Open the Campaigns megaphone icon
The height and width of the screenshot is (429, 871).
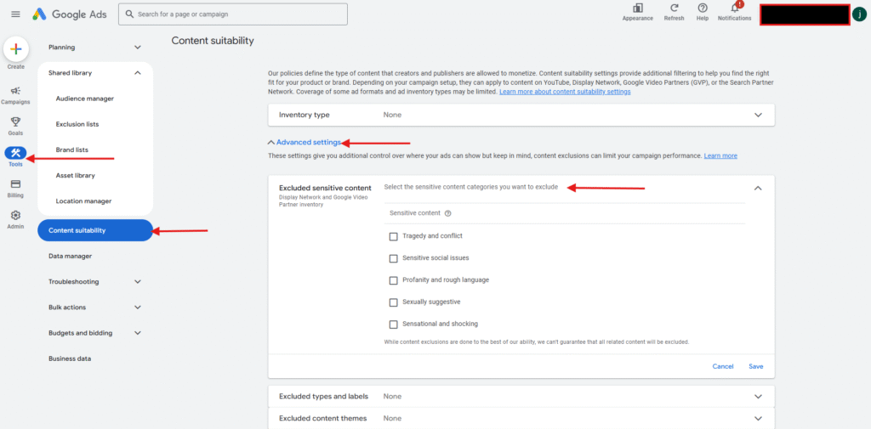(15, 90)
